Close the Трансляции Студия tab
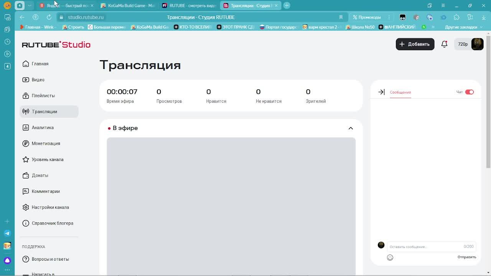This screenshot has width=491, height=276. point(276,5)
